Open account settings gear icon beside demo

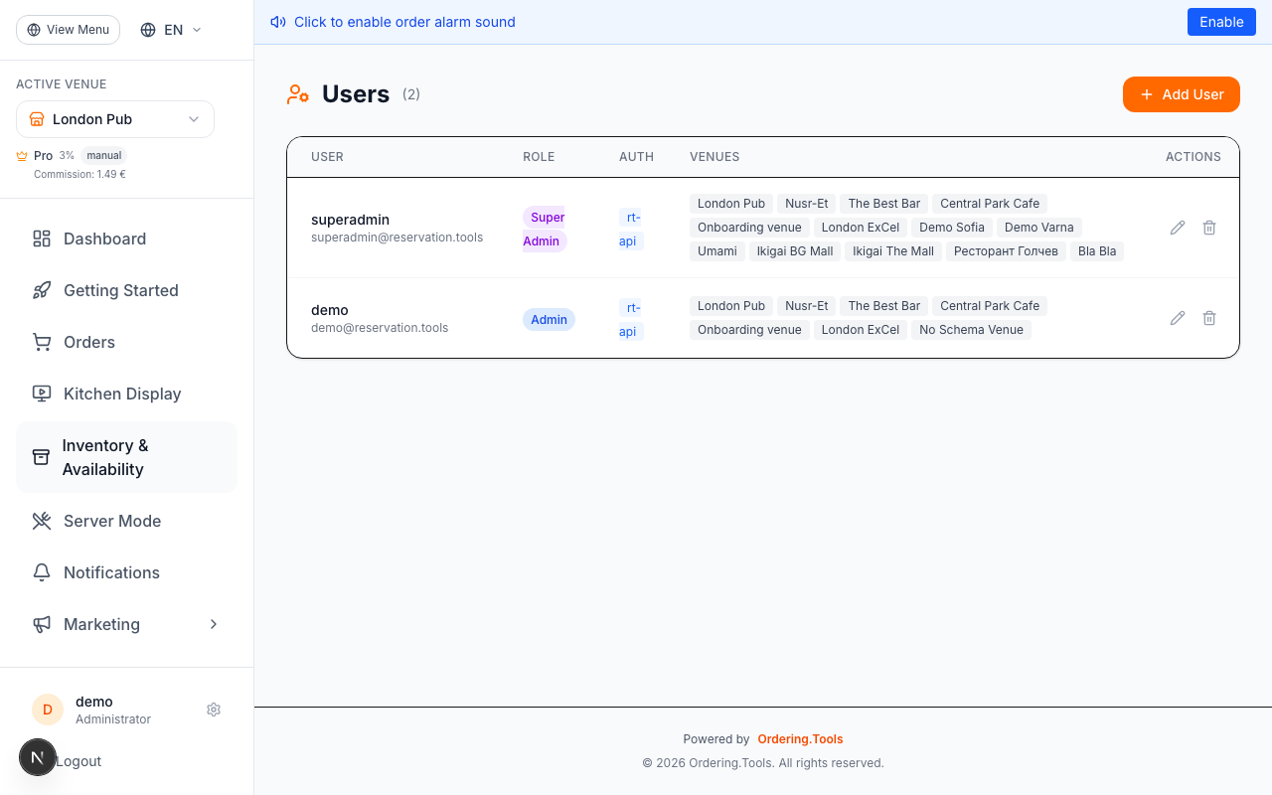click(214, 710)
